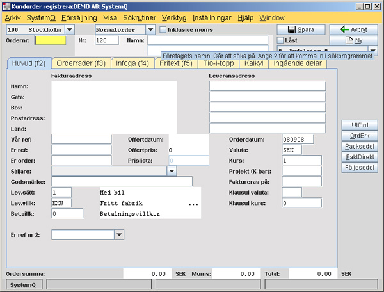The height and width of the screenshot is (292, 384).
Task: Open the 100 Stockholm dropdown arrow
Action: pos(70,29)
